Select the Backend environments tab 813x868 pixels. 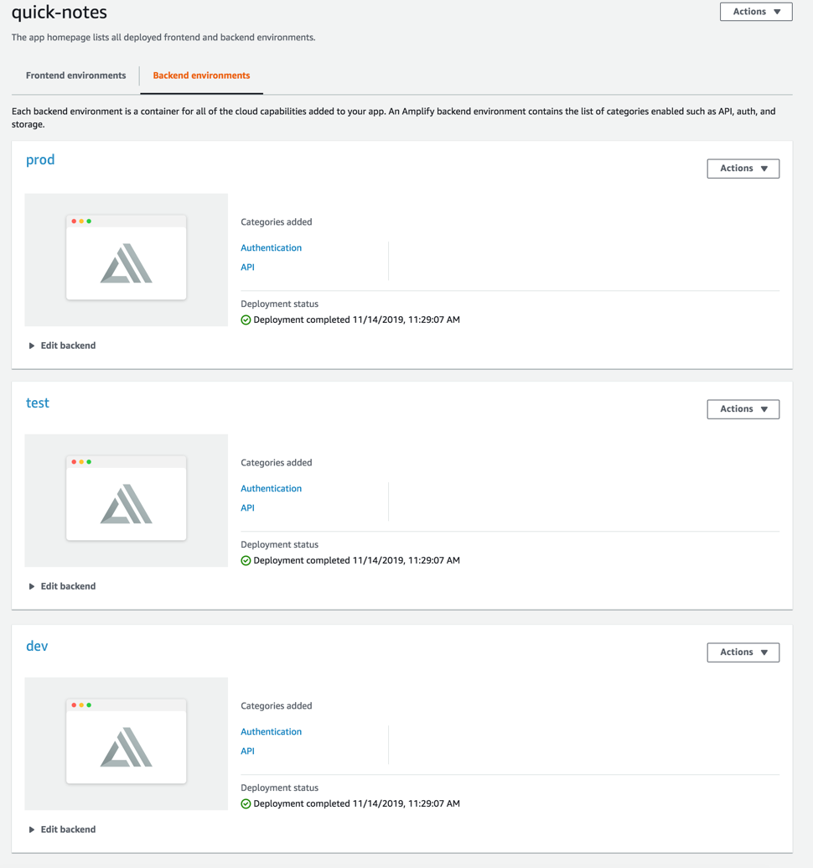point(201,75)
